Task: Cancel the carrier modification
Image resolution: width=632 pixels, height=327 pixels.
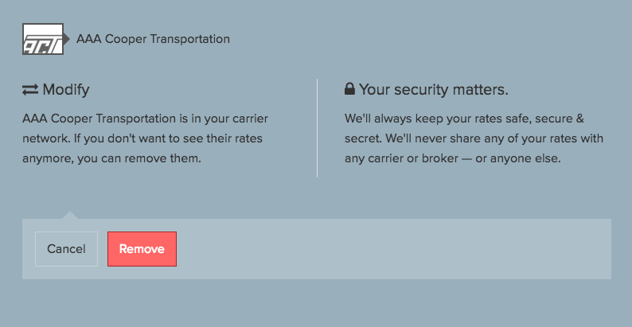Action: tap(67, 249)
